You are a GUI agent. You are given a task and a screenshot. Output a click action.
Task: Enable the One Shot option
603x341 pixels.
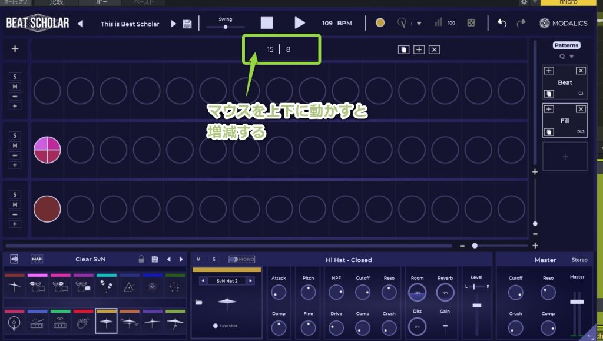point(216,326)
